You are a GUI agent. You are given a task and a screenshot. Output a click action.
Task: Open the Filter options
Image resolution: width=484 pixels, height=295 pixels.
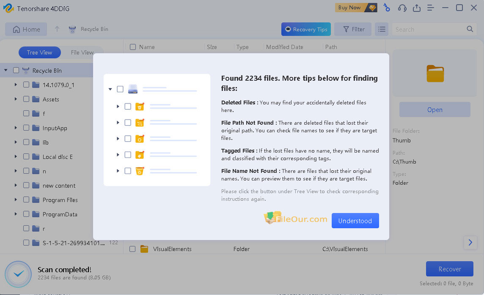[353, 29]
